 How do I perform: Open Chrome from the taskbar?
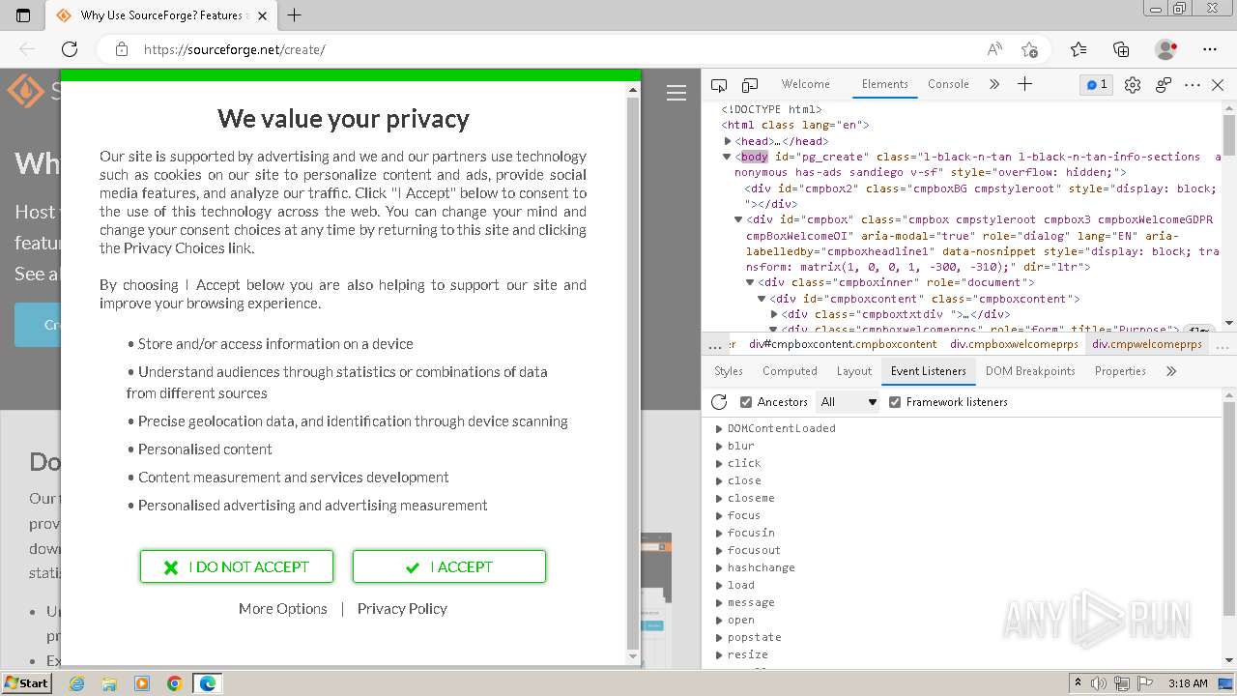pyautogui.click(x=175, y=683)
